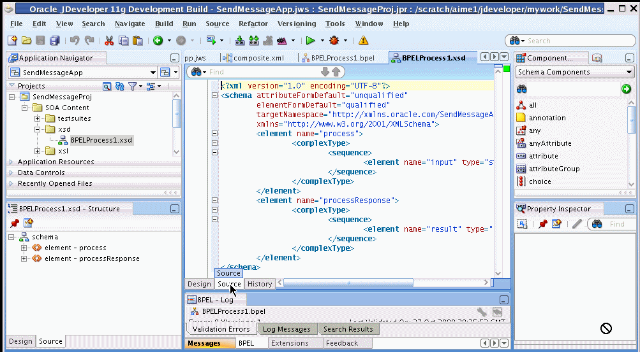
Task: Open the Log Messages tab
Action: click(287, 329)
